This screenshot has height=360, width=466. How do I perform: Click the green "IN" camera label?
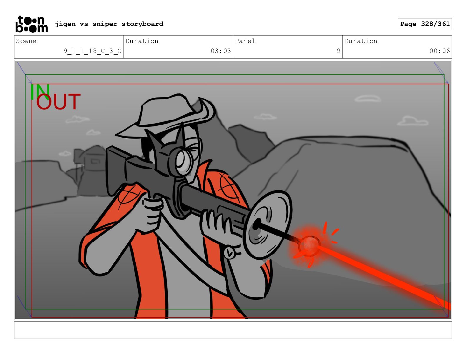tap(40, 91)
